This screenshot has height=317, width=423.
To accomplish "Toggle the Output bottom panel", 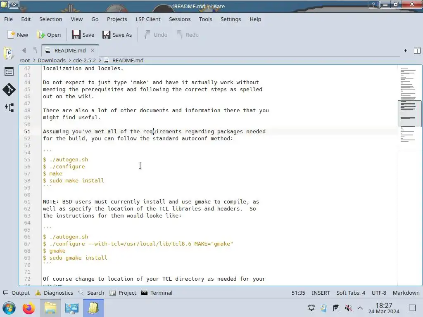I will [x=17, y=293].
